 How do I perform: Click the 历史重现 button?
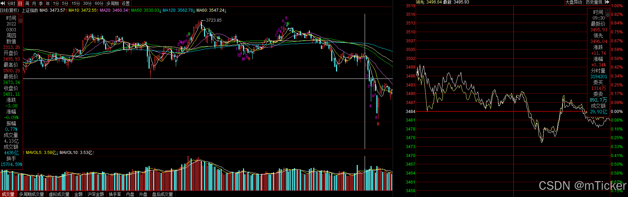click(594, 2)
